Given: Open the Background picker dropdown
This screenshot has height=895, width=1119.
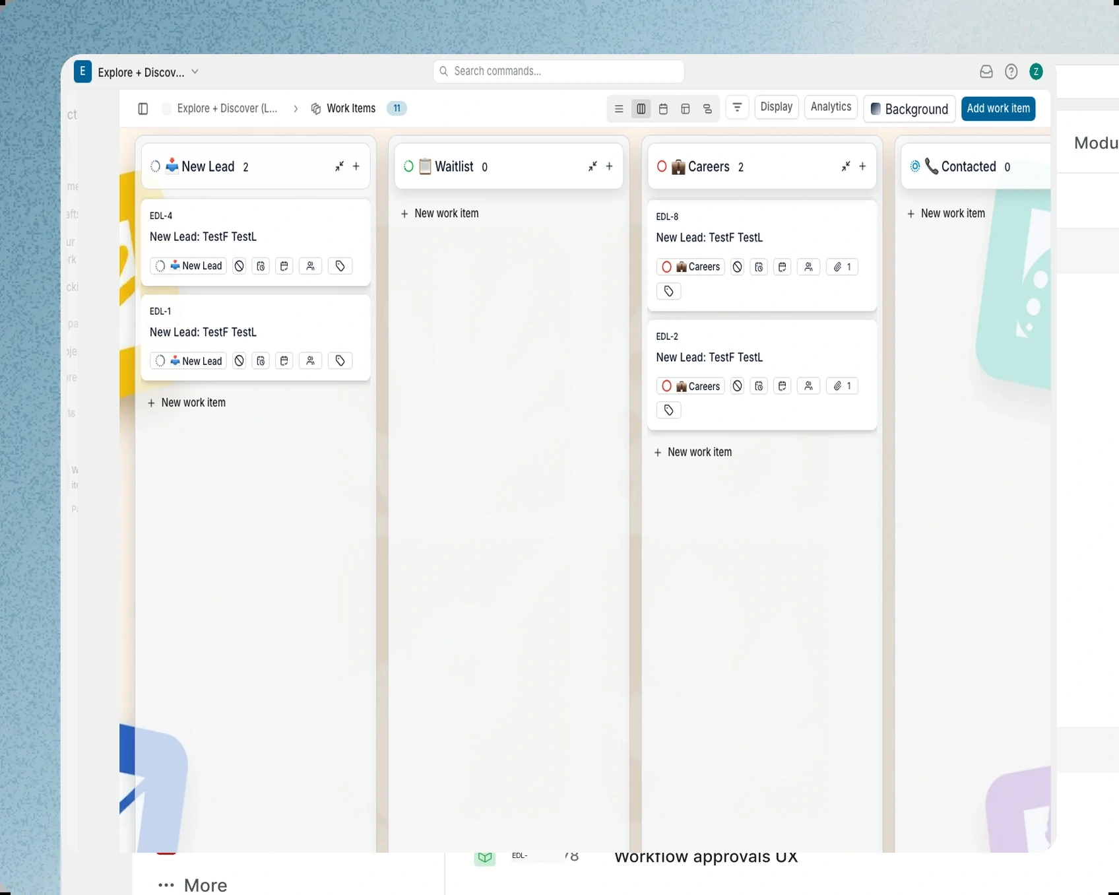Looking at the screenshot, I should (x=909, y=109).
